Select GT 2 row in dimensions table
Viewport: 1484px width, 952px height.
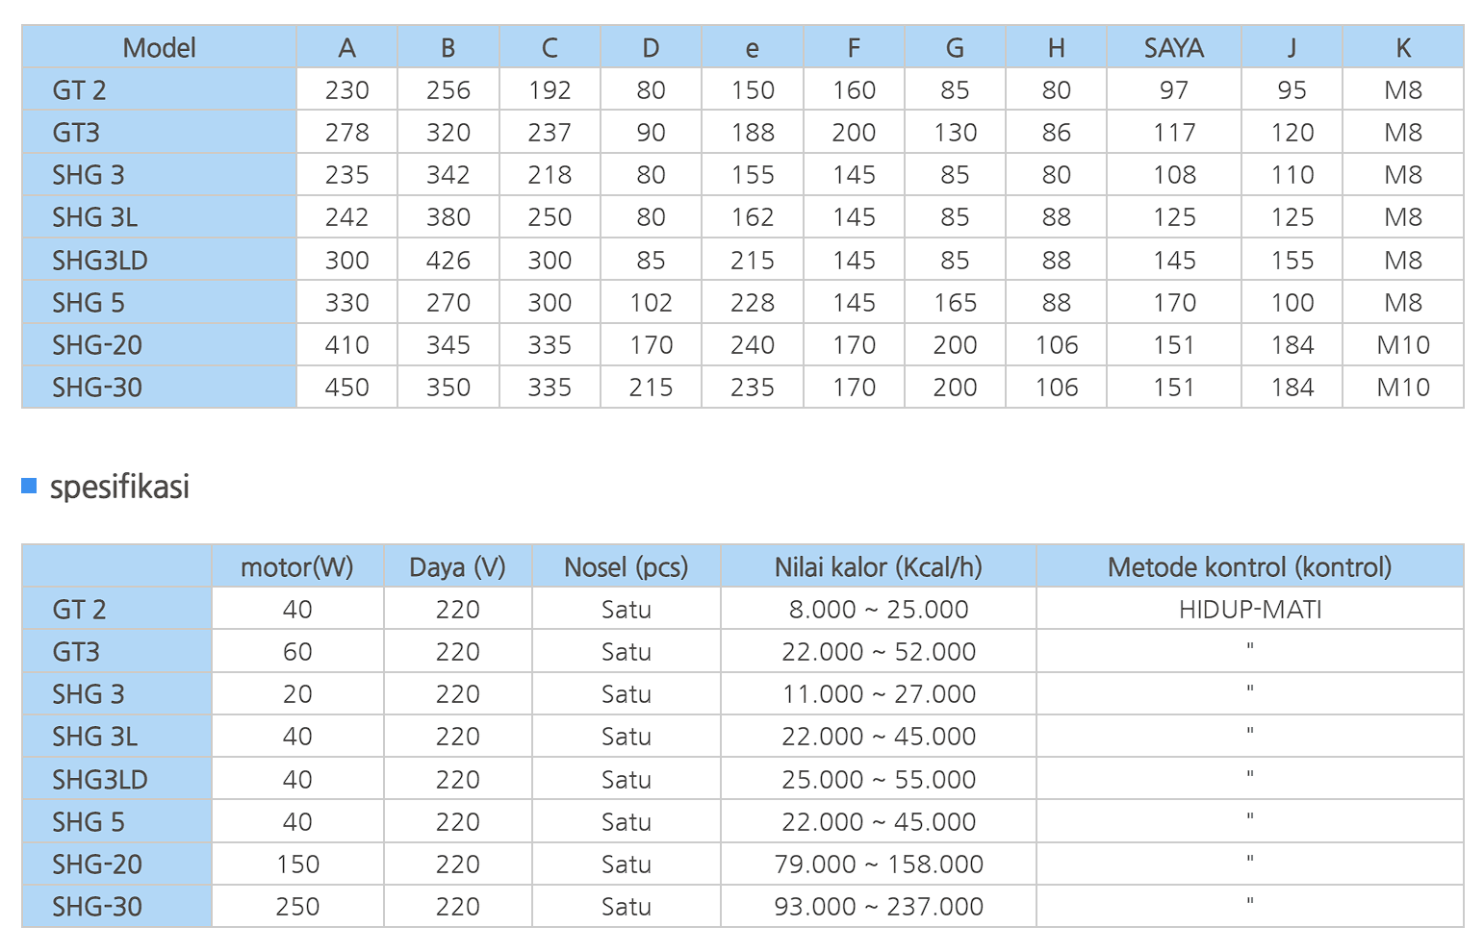click(742, 89)
